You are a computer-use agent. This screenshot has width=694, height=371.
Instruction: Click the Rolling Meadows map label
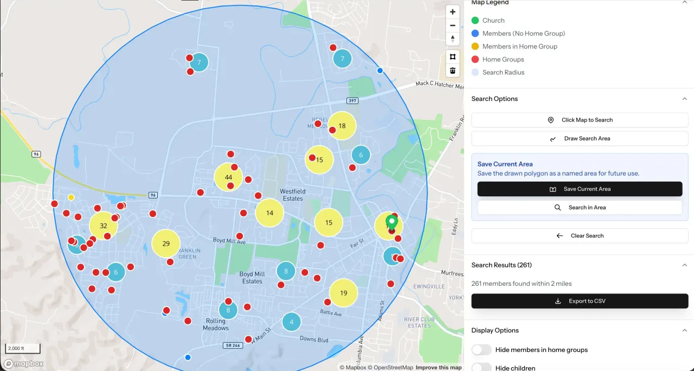tap(216, 324)
